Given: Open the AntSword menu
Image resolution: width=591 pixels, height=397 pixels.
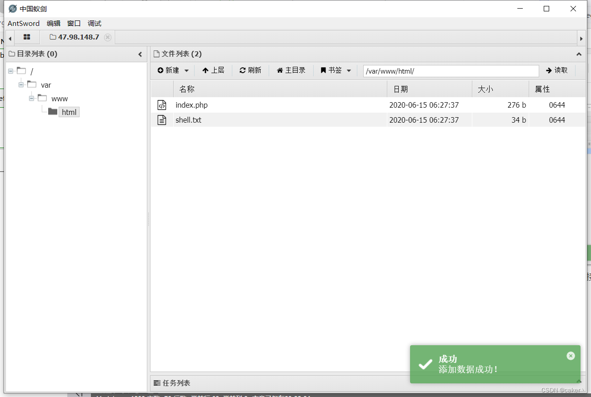Looking at the screenshot, I should point(24,23).
